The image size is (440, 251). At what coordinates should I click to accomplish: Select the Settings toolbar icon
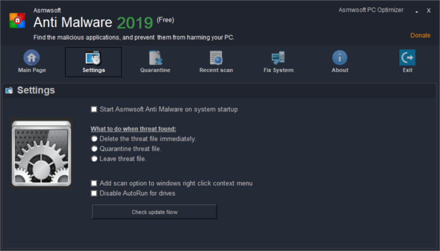93,57
